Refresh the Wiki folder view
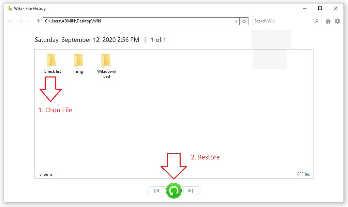Screen dimensions: 348x207 click(x=244, y=21)
